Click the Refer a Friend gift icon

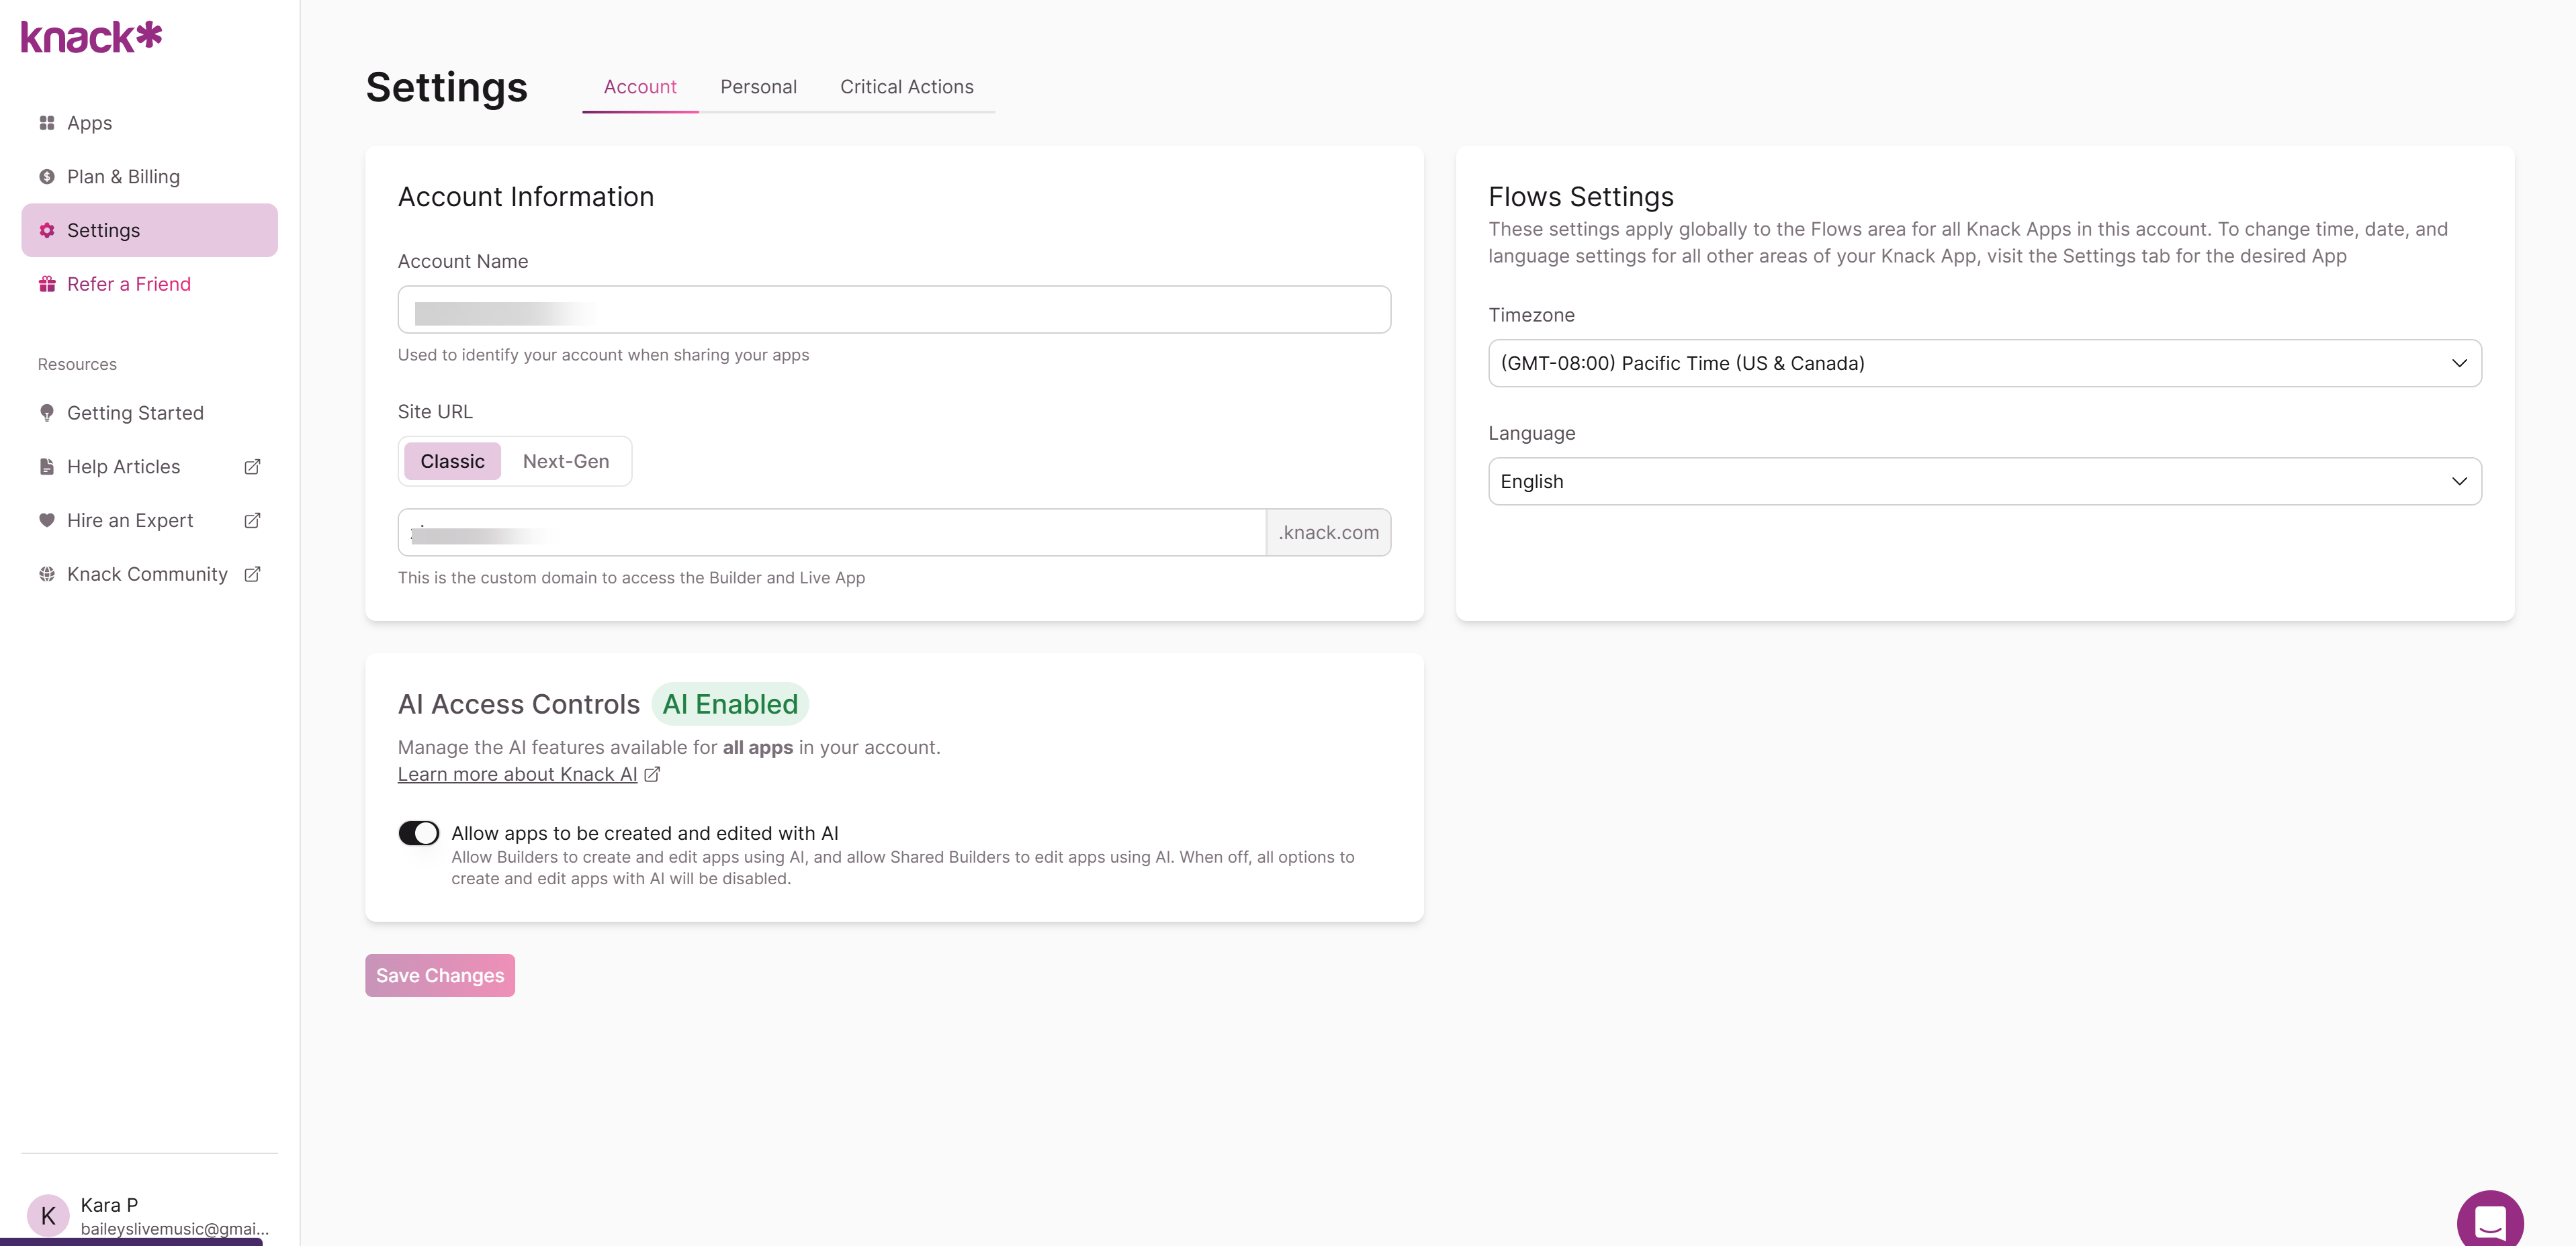(46, 285)
